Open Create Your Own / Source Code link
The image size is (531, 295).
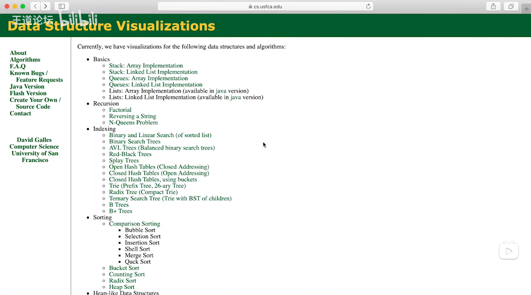[x=35, y=103]
